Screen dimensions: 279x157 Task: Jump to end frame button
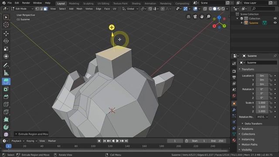(126, 141)
